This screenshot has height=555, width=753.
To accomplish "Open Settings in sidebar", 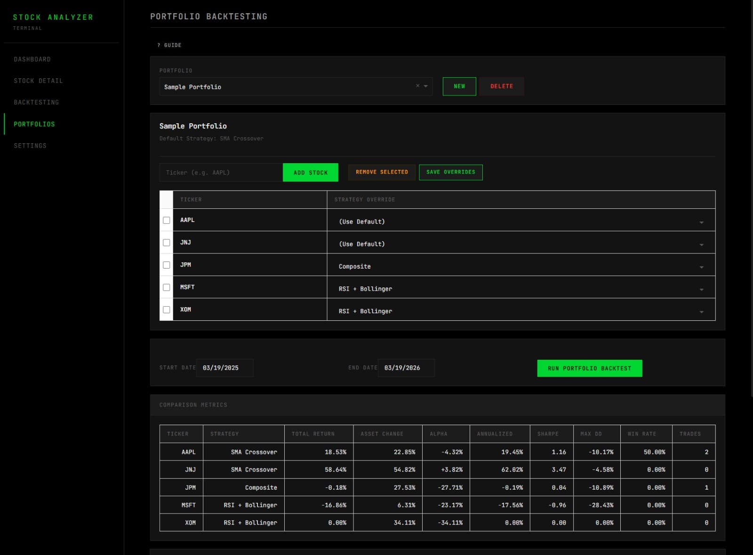I will click(30, 146).
